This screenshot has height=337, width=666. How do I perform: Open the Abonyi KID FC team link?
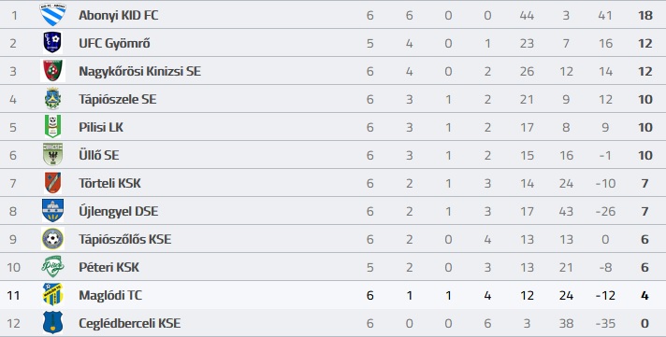[x=119, y=15]
